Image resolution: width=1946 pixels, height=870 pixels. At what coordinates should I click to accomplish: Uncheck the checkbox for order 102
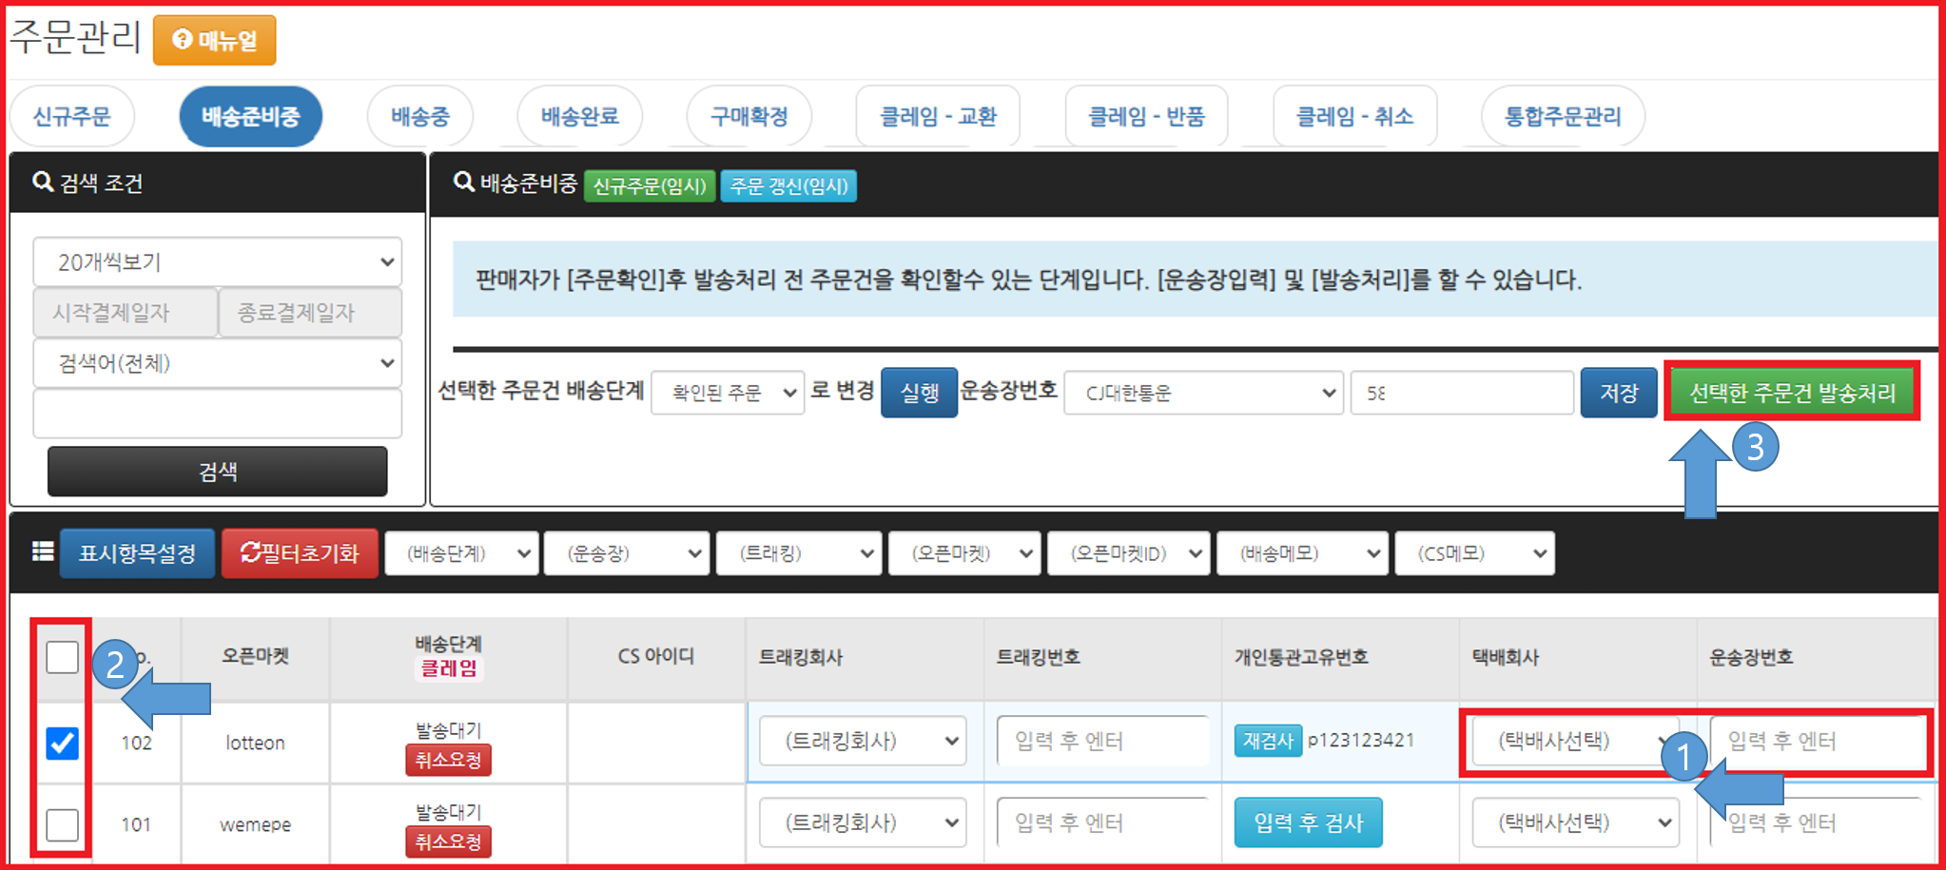point(63,743)
